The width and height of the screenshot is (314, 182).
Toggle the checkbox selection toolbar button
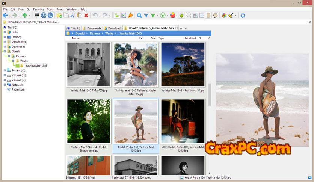coord(124,15)
